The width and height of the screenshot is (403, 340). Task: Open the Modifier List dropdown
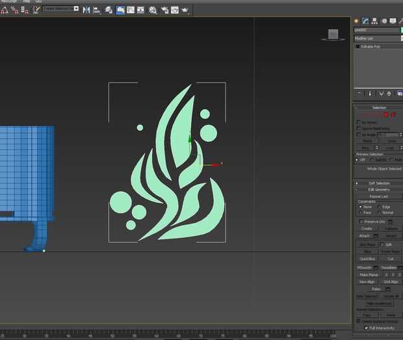point(377,39)
